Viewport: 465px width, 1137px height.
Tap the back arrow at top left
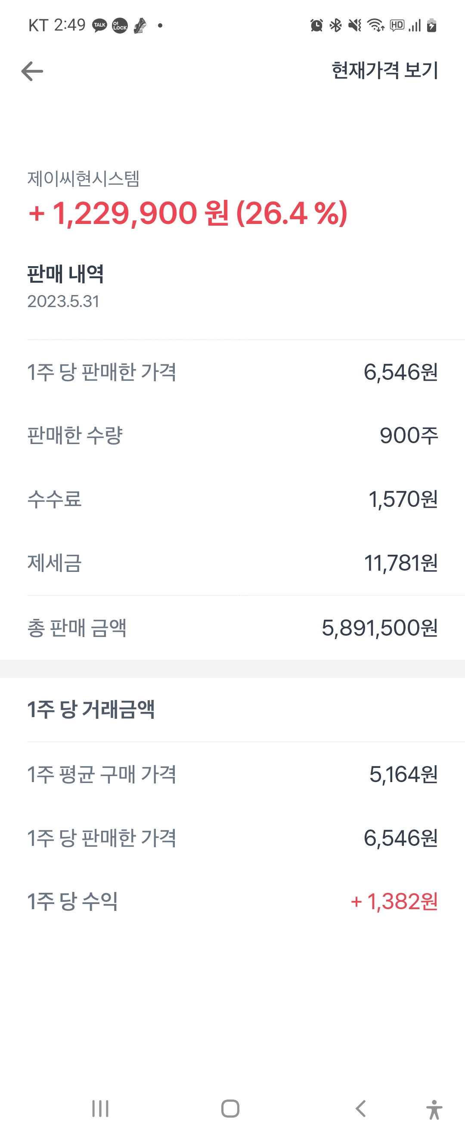(32, 71)
